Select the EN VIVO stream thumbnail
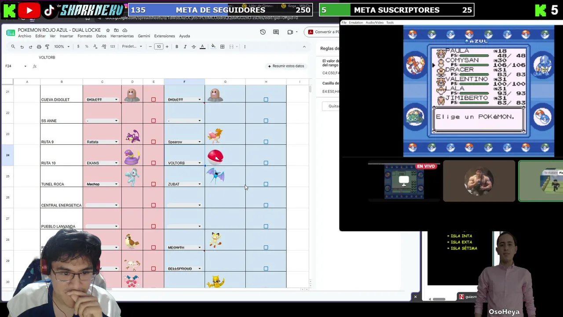The image size is (563, 317). pos(404,181)
